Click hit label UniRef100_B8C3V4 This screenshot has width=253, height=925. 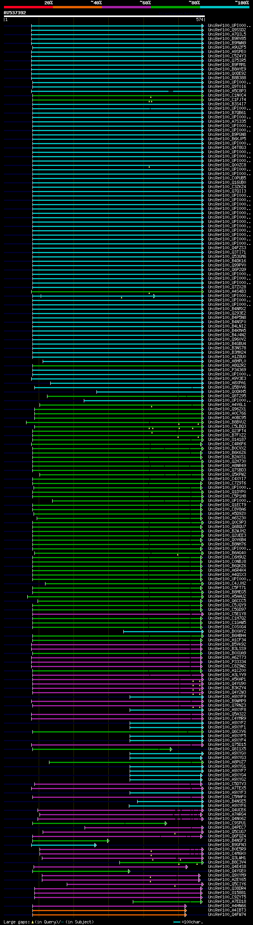click(227, 862)
